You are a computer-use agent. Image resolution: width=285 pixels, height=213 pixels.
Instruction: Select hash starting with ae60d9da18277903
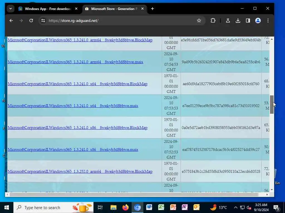(x=221, y=84)
